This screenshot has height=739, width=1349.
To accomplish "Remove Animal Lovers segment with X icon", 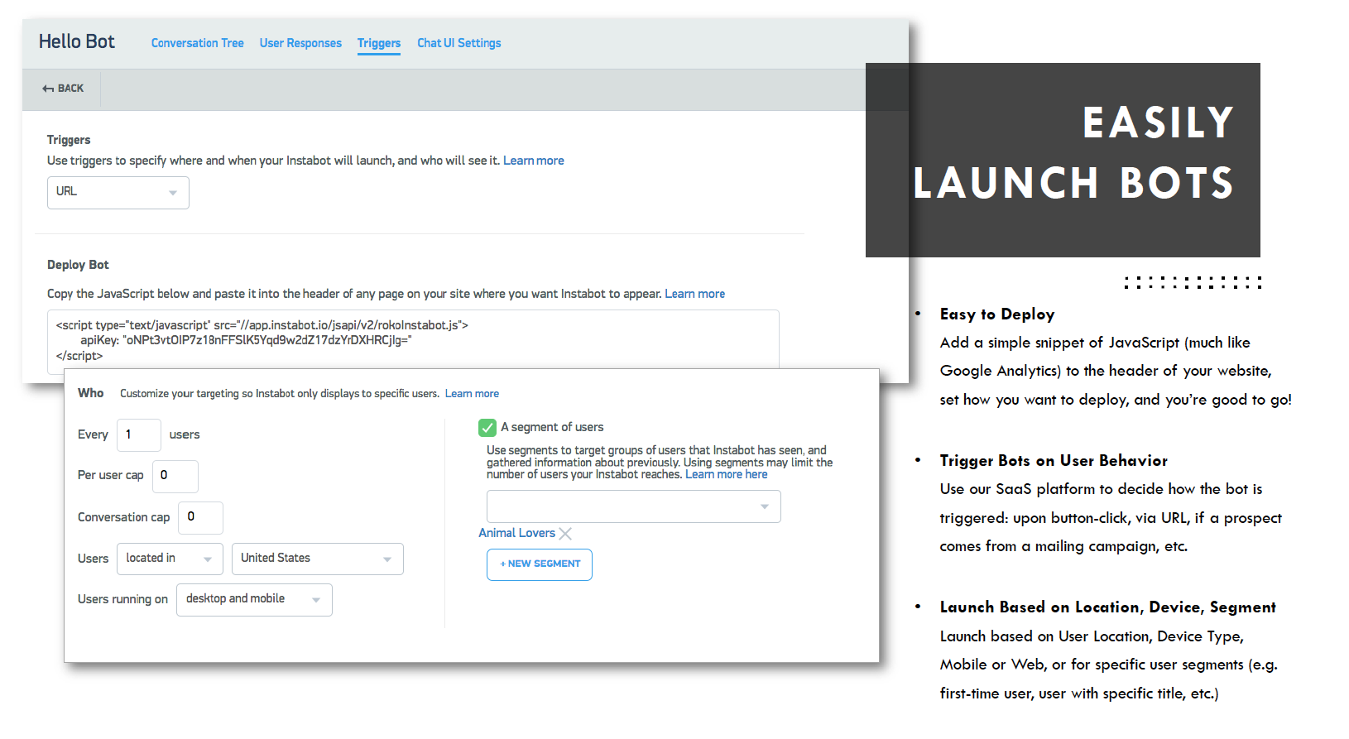I will click(565, 534).
